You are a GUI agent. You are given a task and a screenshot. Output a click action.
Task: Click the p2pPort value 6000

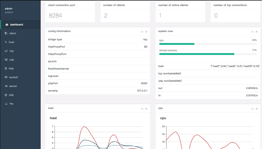(144, 83)
